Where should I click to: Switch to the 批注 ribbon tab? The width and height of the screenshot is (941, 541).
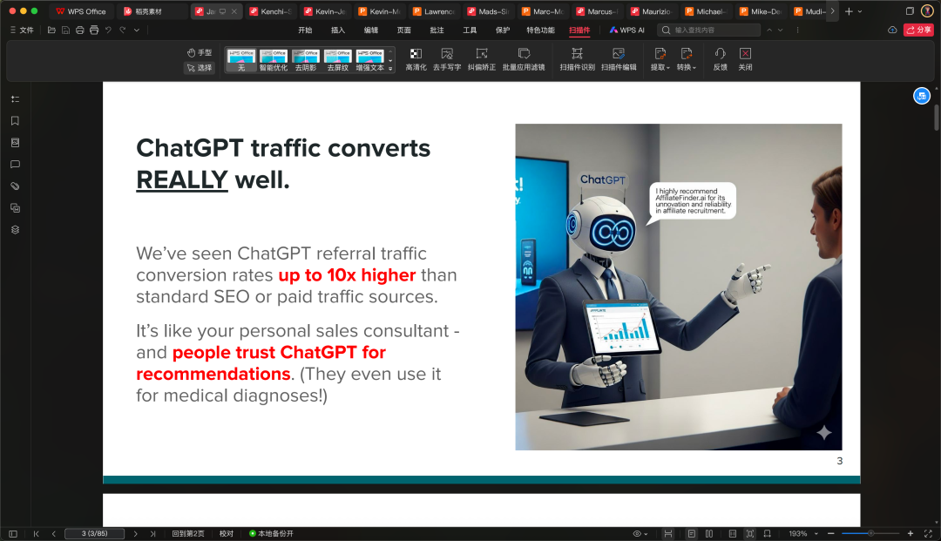click(437, 30)
